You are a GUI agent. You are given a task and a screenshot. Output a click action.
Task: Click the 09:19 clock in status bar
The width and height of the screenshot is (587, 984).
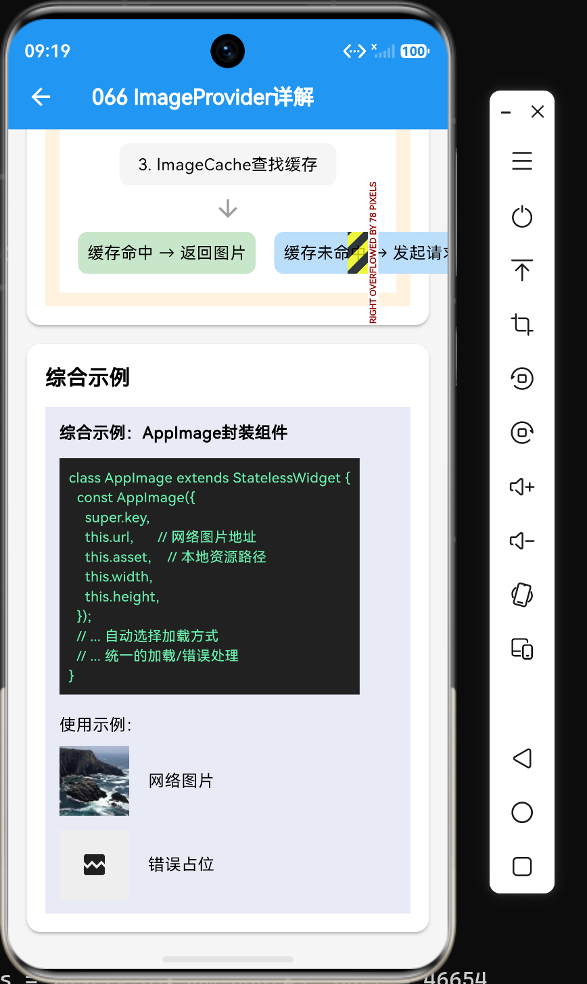click(47, 51)
